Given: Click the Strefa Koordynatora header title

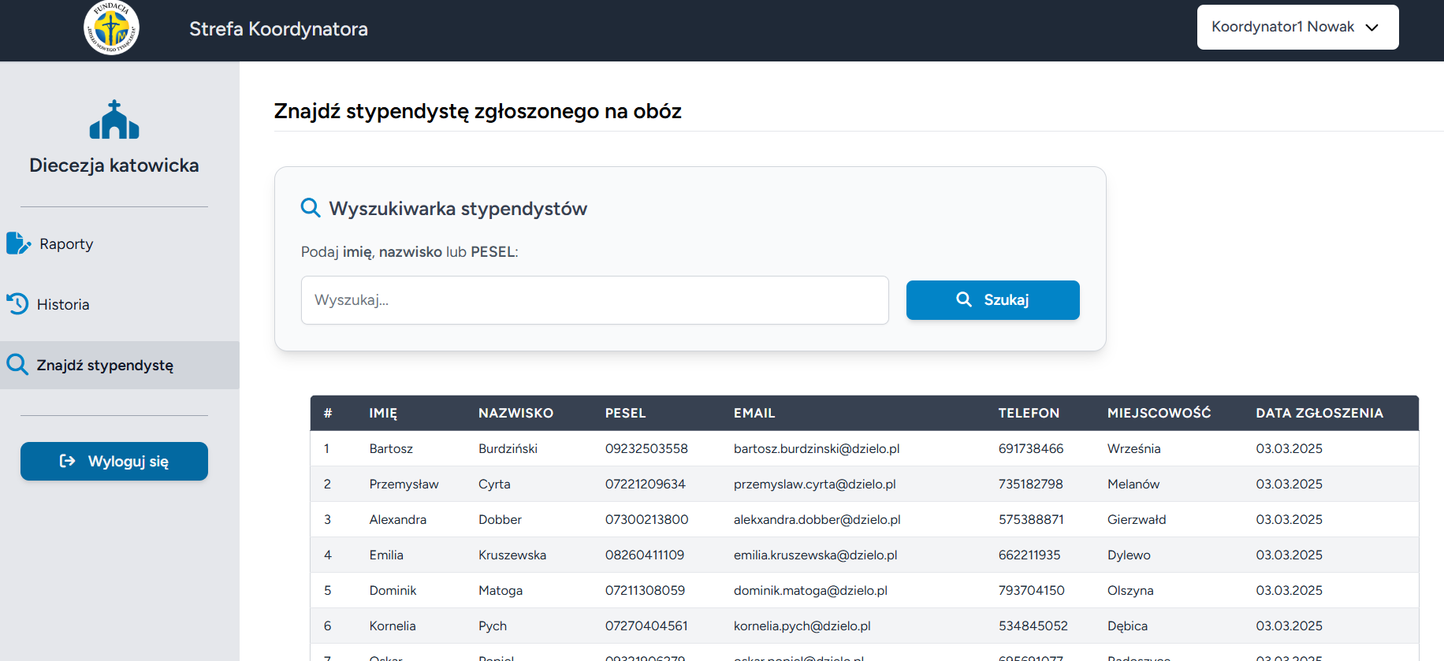Looking at the screenshot, I should [278, 29].
